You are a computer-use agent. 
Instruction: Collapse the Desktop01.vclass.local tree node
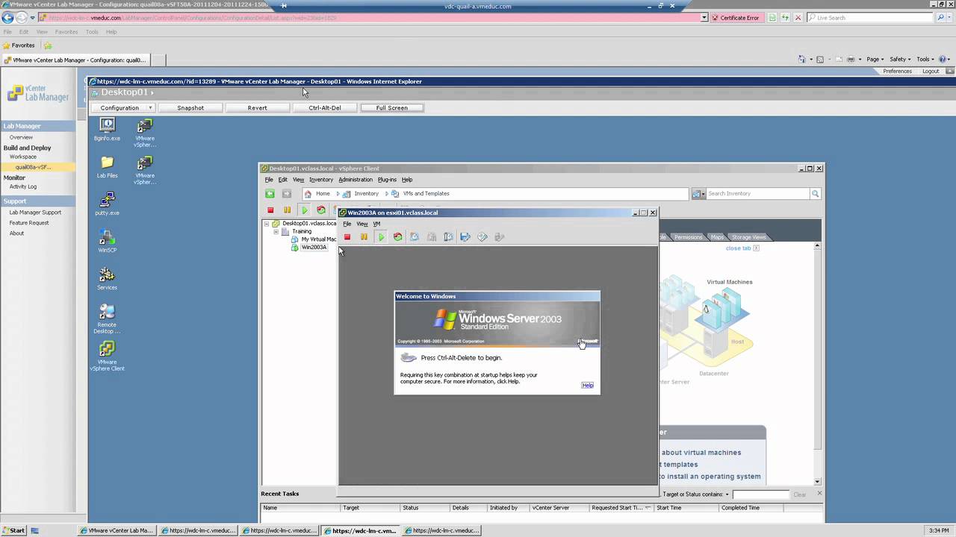(267, 223)
